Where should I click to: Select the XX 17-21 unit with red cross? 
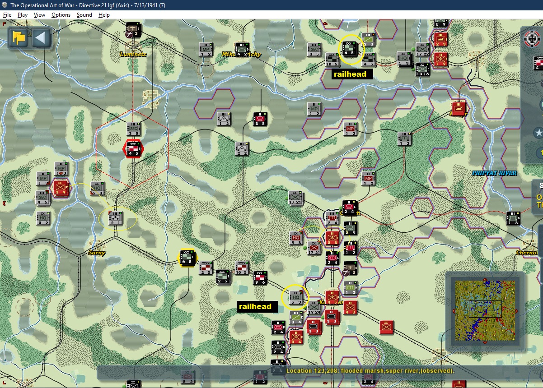point(314,248)
